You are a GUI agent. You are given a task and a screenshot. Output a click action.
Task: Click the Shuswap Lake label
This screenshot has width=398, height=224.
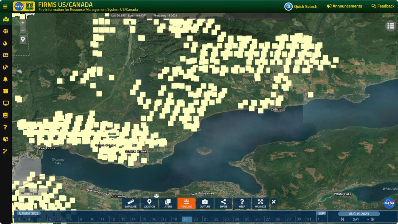(58, 161)
